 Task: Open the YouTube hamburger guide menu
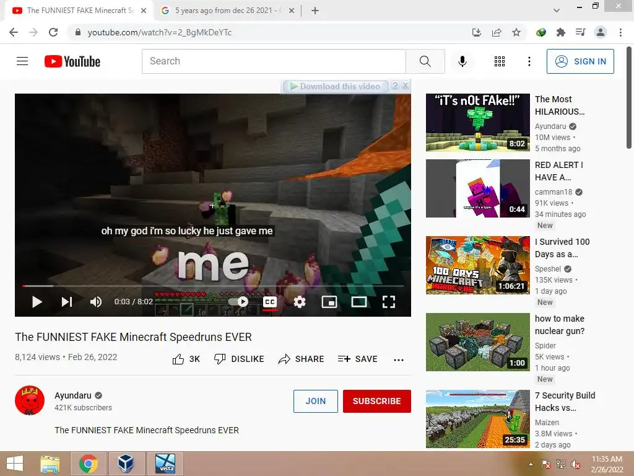coord(22,61)
